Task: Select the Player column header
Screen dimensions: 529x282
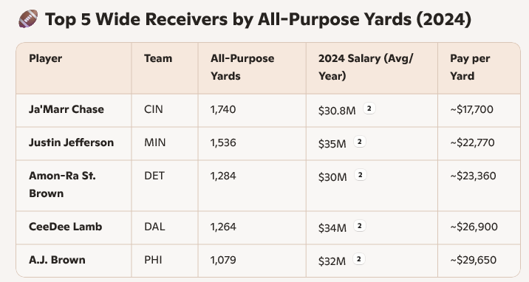Action: tap(46, 58)
